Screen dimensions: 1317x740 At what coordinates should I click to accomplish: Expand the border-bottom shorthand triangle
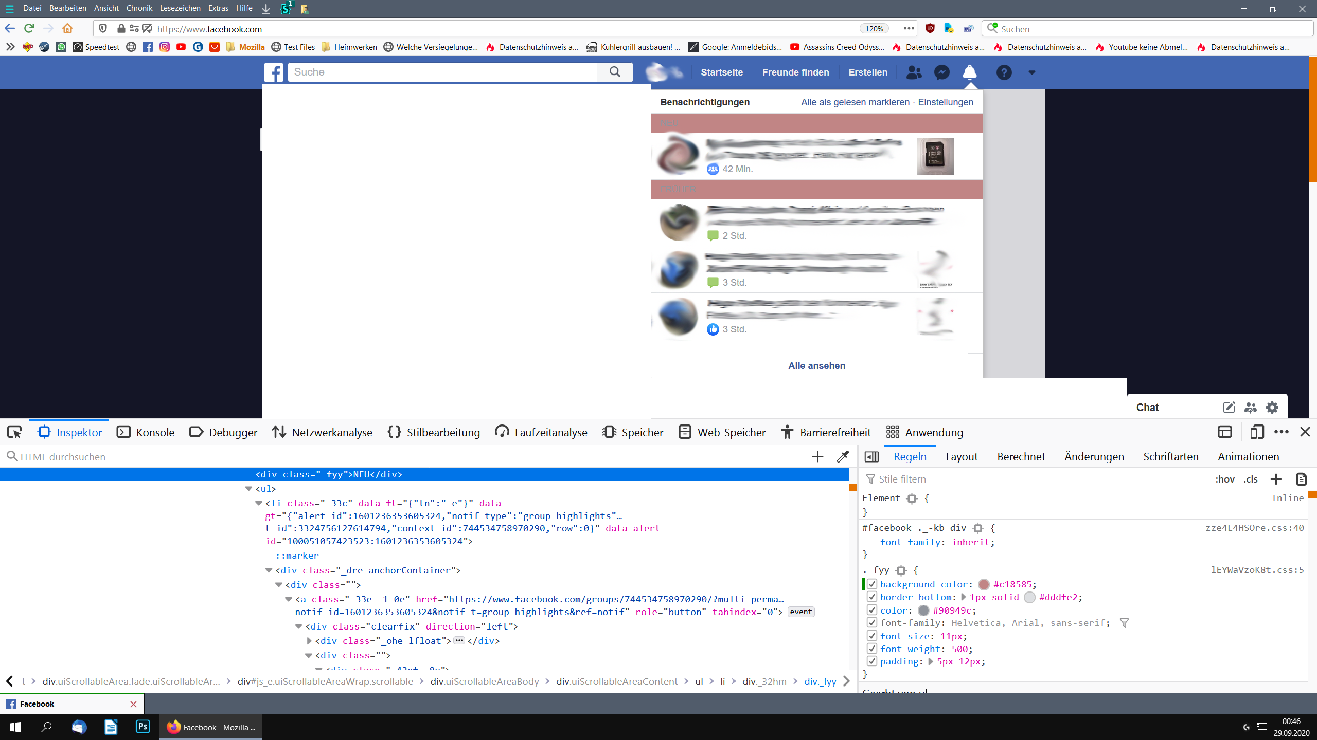964,597
